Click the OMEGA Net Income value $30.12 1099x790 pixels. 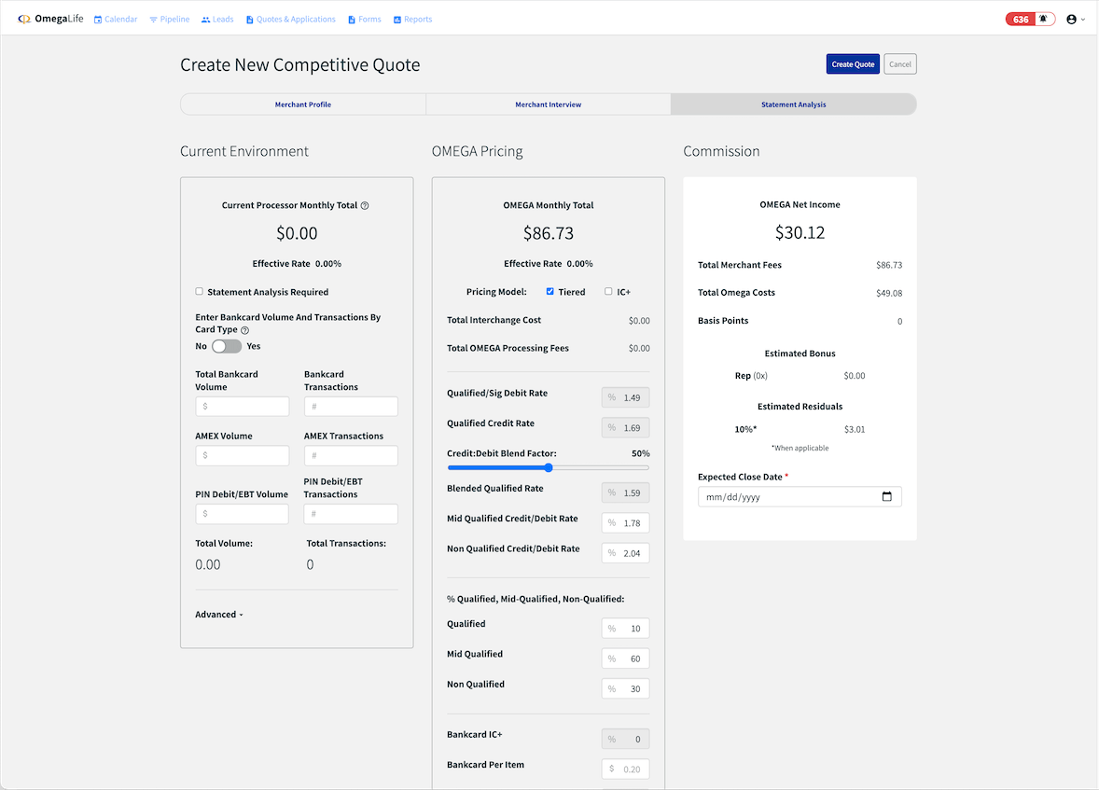point(800,233)
